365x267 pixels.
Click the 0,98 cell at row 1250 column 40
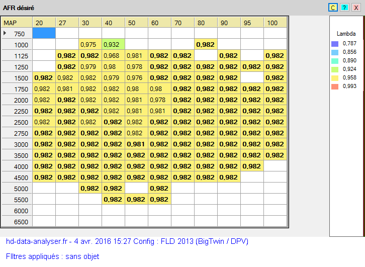113,66
